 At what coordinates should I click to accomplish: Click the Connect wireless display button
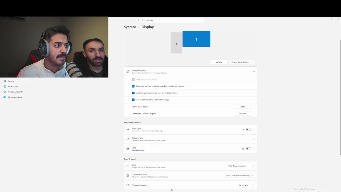coord(242,113)
